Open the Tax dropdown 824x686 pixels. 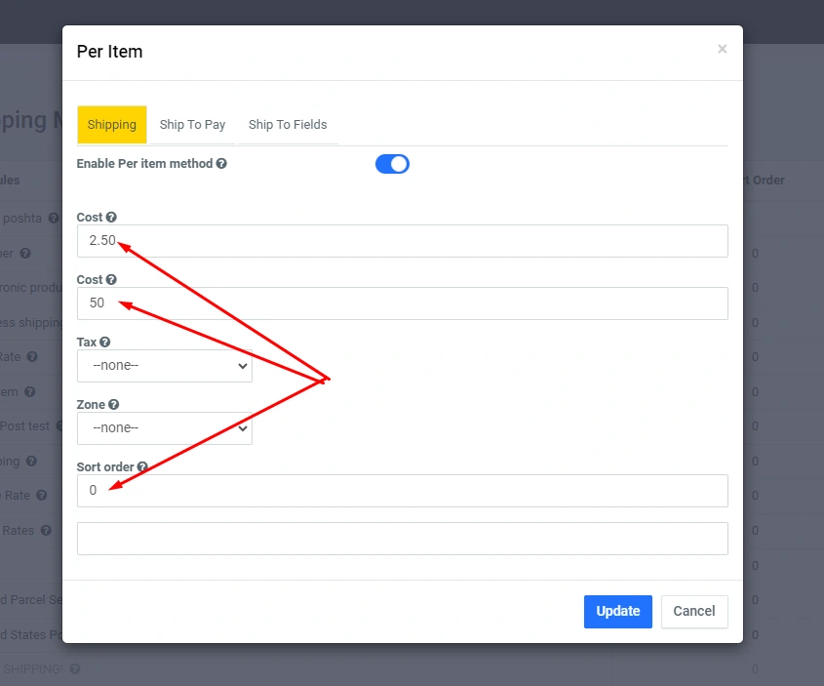165,366
